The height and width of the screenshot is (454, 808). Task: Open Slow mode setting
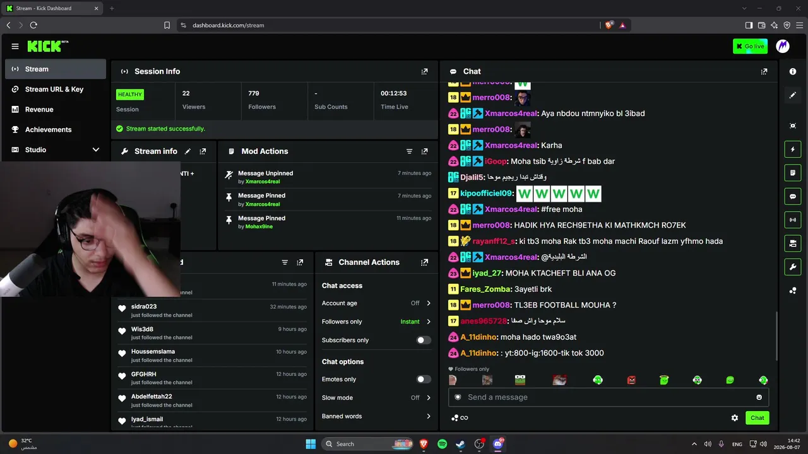pyautogui.click(x=376, y=398)
